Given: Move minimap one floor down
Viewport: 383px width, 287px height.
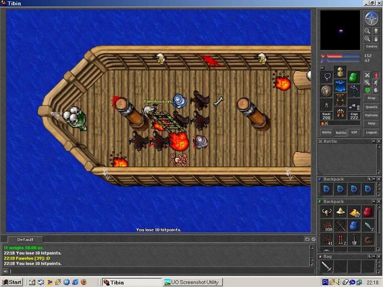Looking at the screenshot, I should (x=376, y=39).
